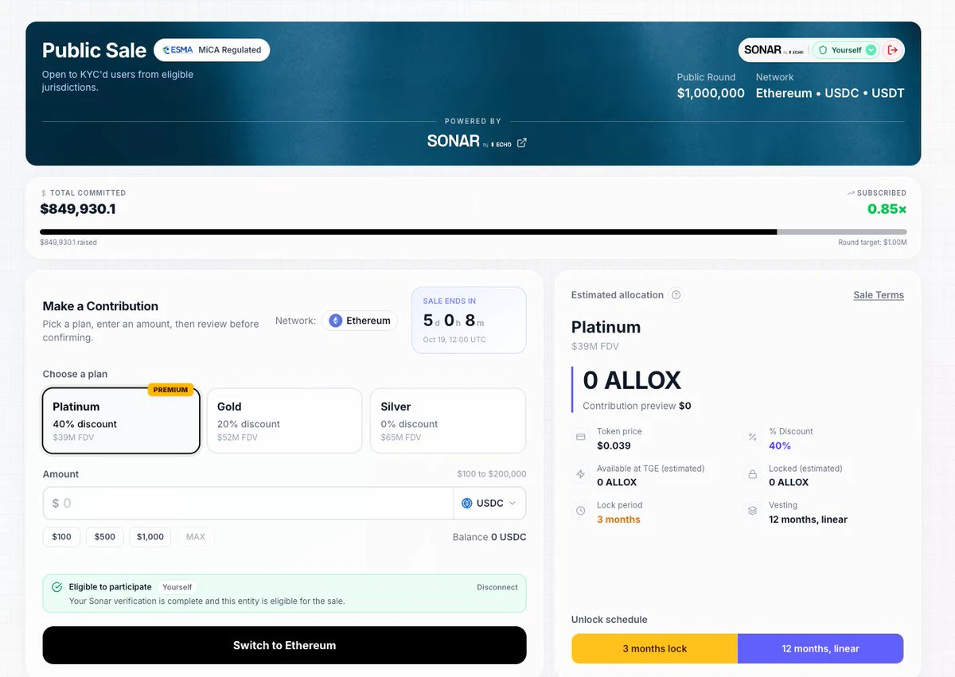Click the Token price card icon

click(581, 438)
